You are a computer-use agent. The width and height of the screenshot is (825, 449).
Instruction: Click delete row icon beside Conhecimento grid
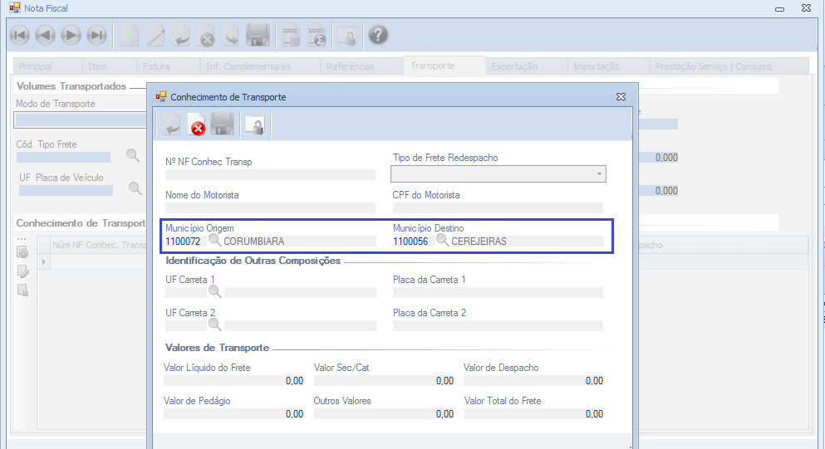pyautogui.click(x=22, y=290)
